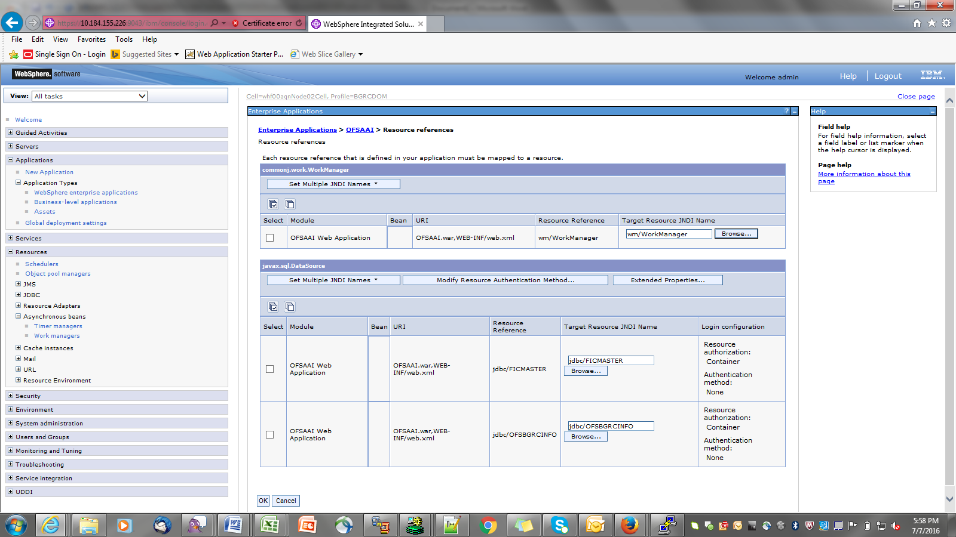Click Logout in the header

point(888,76)
